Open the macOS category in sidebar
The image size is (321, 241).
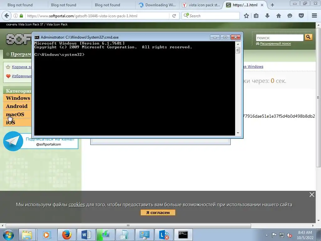tap(15, 114)
